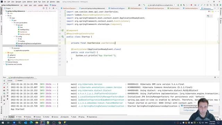Open Search Everywhere magnifier icon

214,5
